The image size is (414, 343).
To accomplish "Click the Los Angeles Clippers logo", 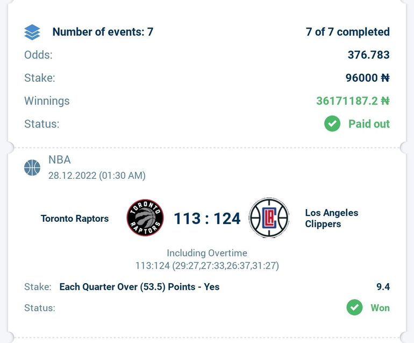I will point(269,218).
